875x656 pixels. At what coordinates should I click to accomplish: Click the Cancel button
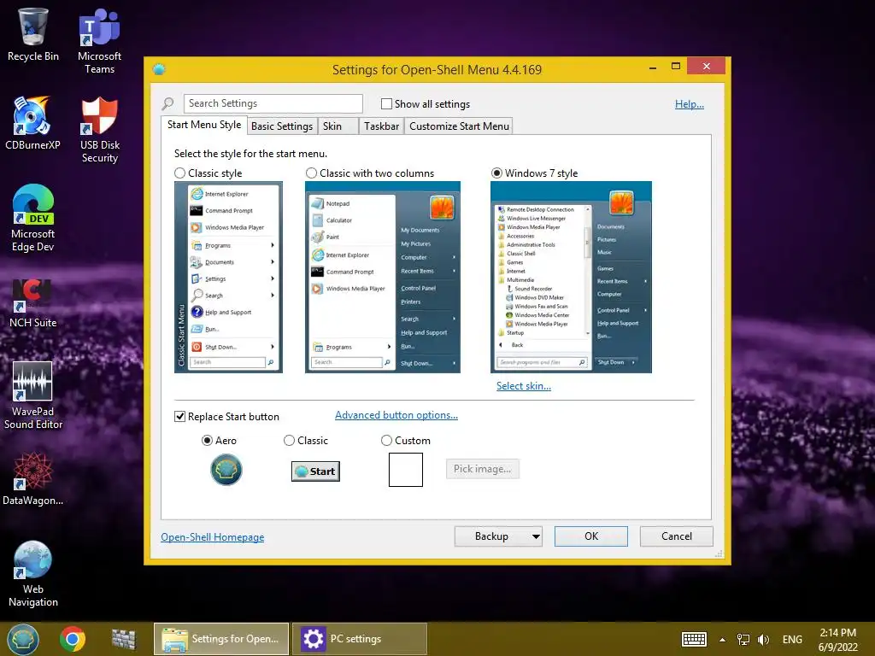tap(677, 536)
